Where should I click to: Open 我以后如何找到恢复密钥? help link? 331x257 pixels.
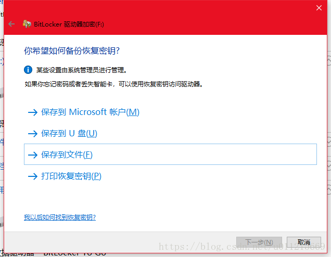click(x=60, y=217)
